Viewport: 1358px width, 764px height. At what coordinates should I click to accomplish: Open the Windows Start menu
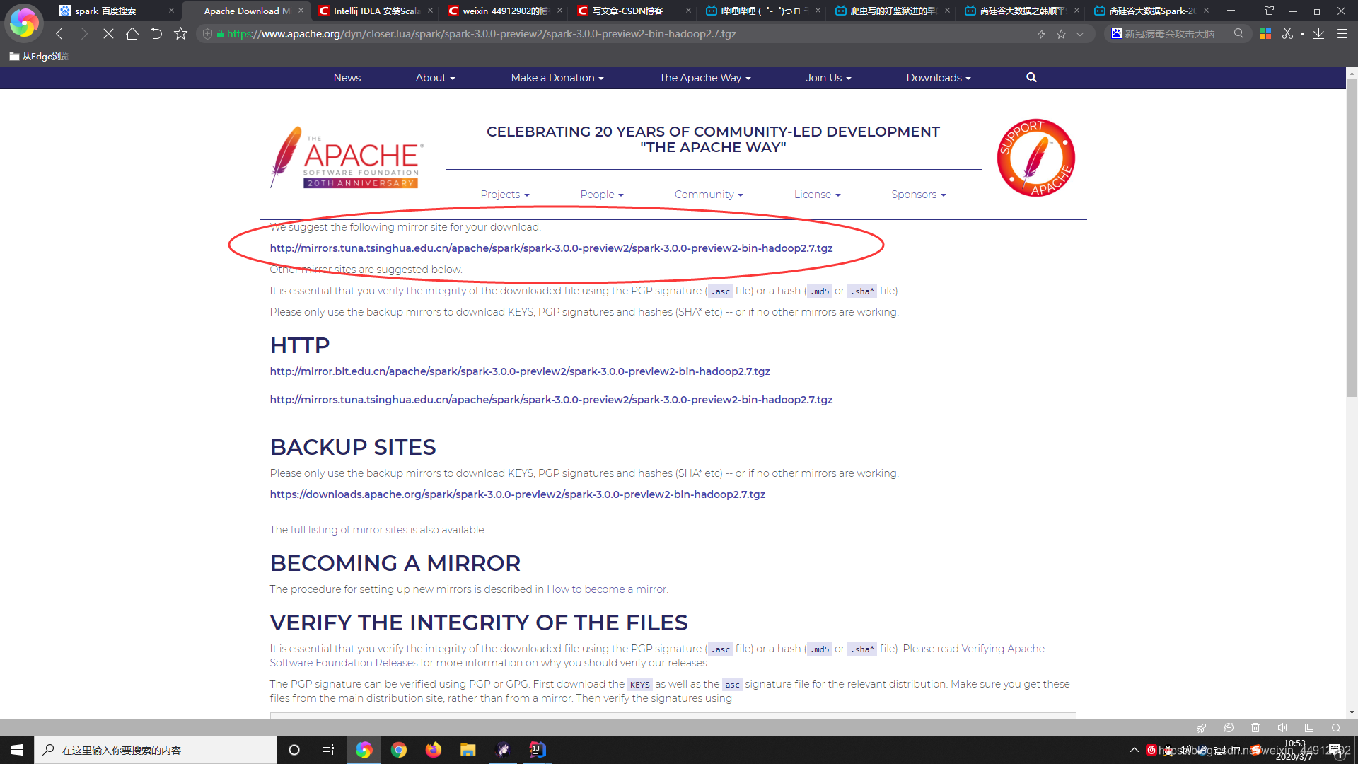pyautogui.click(x=17, y=750)
